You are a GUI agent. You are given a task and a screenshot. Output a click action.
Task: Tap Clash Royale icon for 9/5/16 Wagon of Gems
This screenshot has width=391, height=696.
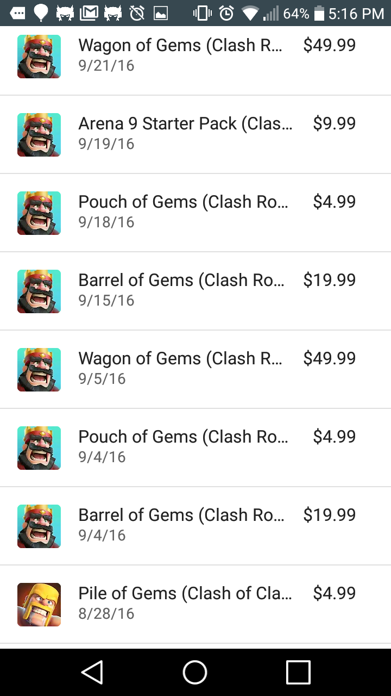(x=39, y=370)
